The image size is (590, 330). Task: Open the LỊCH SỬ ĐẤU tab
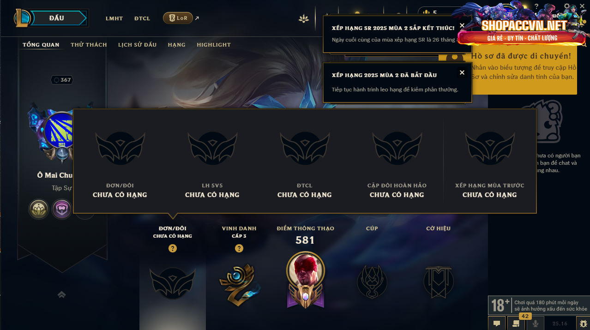coord(137,45)
